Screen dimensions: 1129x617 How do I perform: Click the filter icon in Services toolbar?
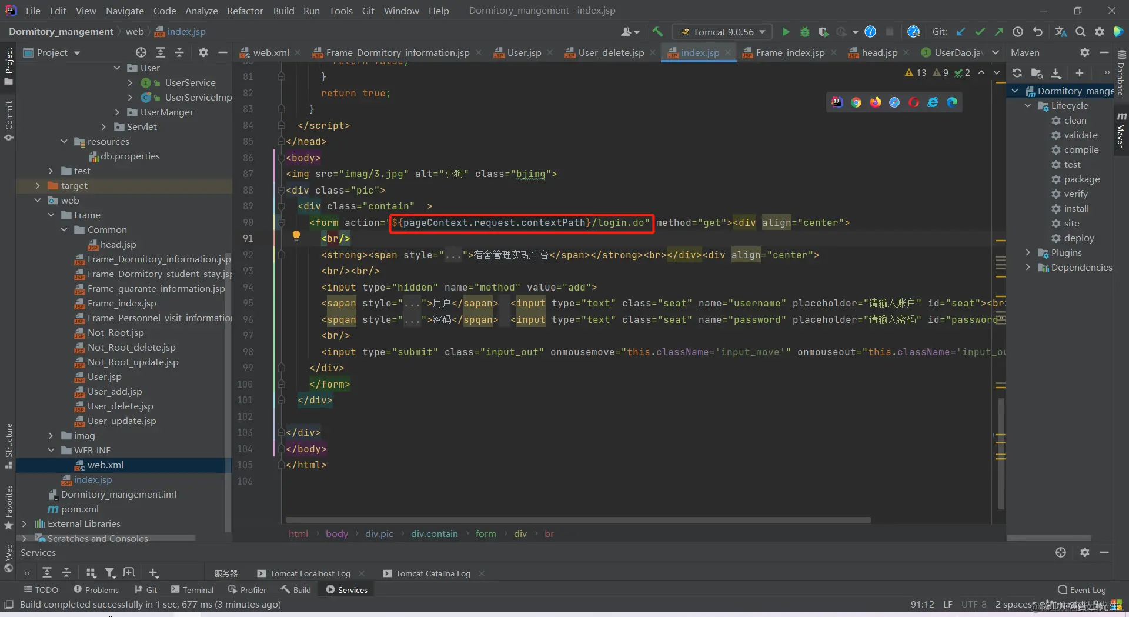coord(110,572)
